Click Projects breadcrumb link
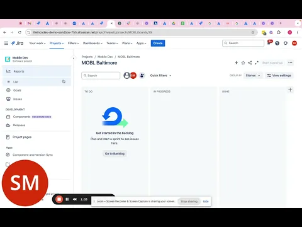This screenshot has height=227, width=302. [87, 57]
